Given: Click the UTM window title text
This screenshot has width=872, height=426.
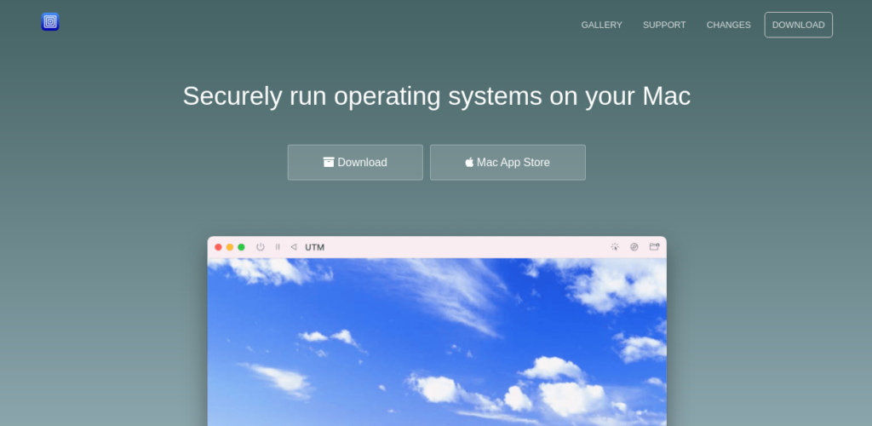Looking at the screenshot, I should click(315, 247).
